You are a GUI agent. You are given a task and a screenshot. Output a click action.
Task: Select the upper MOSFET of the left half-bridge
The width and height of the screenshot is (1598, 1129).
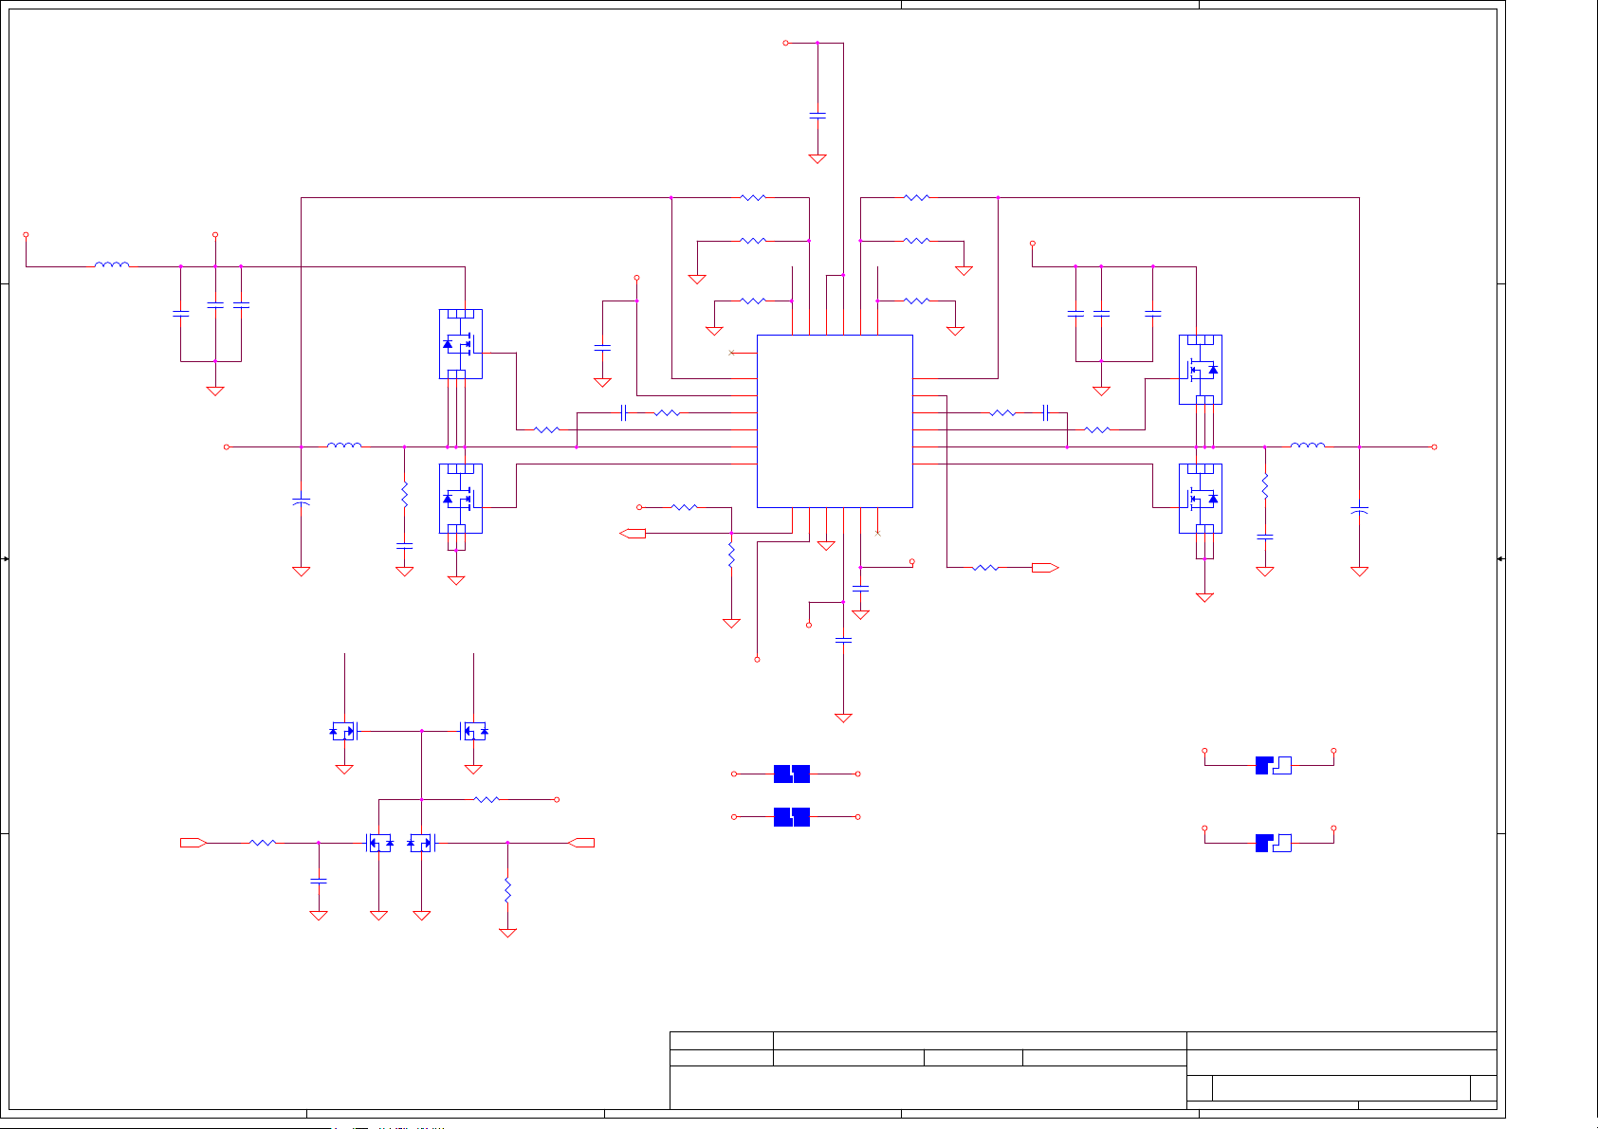point(461,344)
